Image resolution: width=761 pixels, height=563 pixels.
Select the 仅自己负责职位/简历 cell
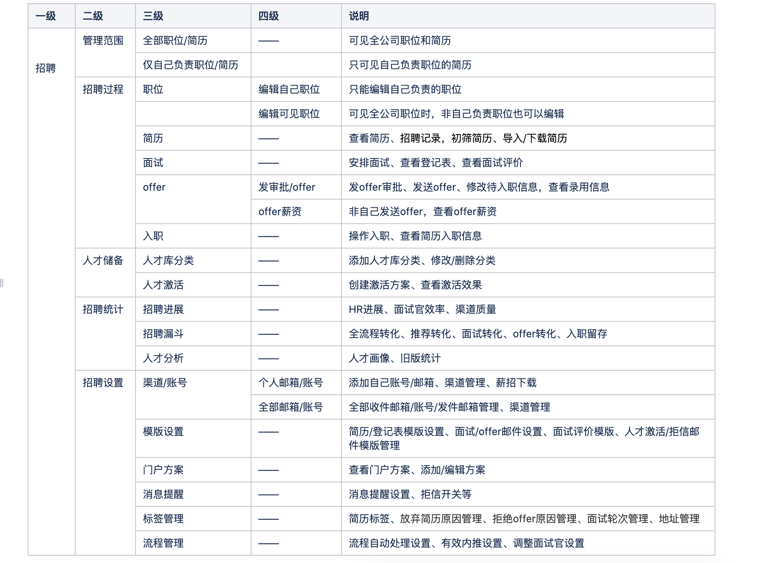(x=193, y=65)
